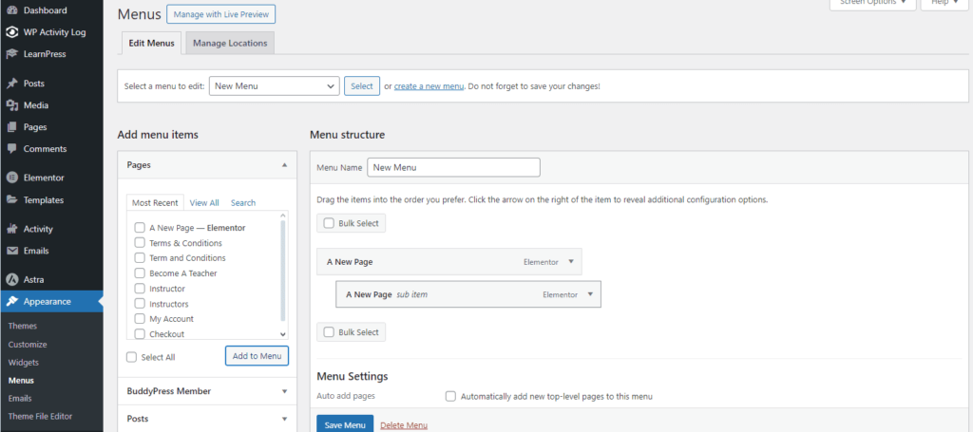
Task: Switch to View All pages tab
Action: (204, 202)
